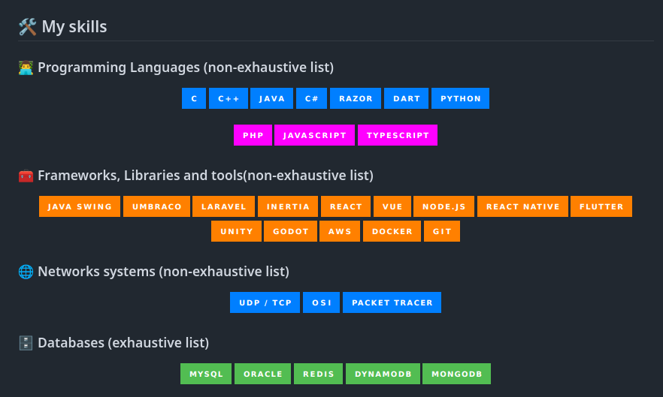Click the globe networks icon
Screen dimensions: 663x397
click(26, 272)
